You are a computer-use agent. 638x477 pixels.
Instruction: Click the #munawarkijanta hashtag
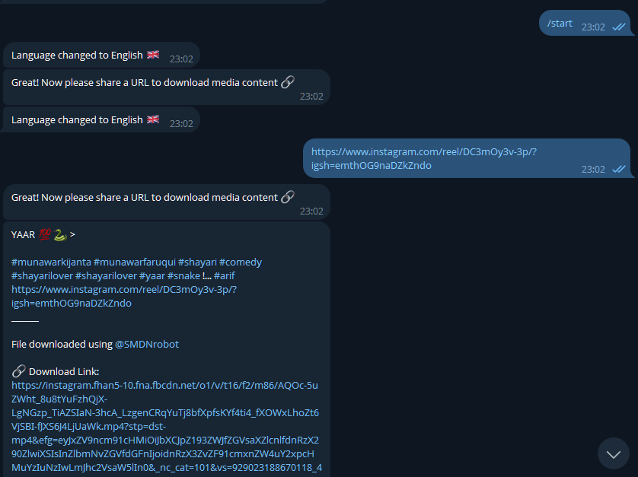coord(51,262)
